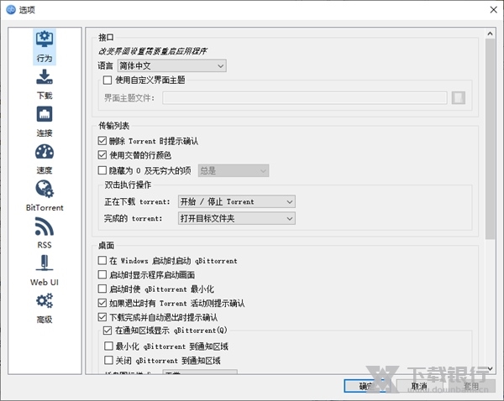The width and height of the screenshot is (504, 401).
Task: Open the disabled 总是 dropdown
Action: pyautogui.click(x=234, y=170)
